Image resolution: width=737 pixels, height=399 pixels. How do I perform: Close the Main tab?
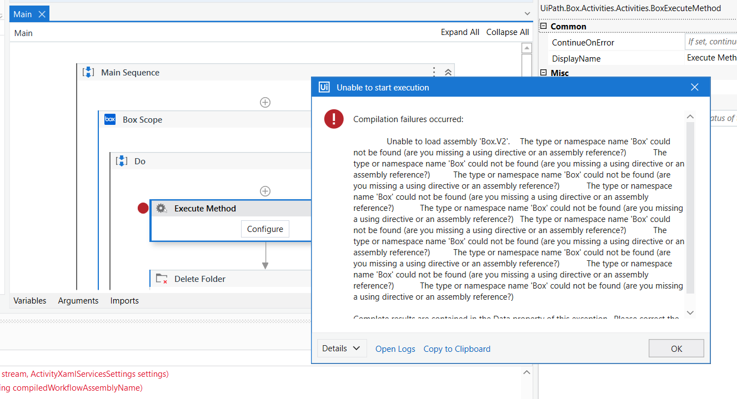pyautogui.click(x=42, y=14)
